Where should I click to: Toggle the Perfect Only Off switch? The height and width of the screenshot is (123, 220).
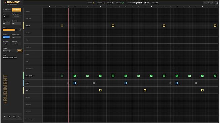pyautogui.click(x=16, y=37)
